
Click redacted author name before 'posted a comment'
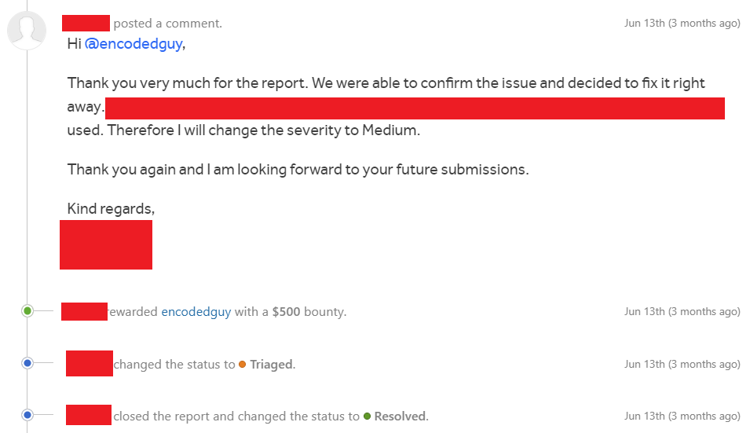pyautogui.click(x=86, y=23)
